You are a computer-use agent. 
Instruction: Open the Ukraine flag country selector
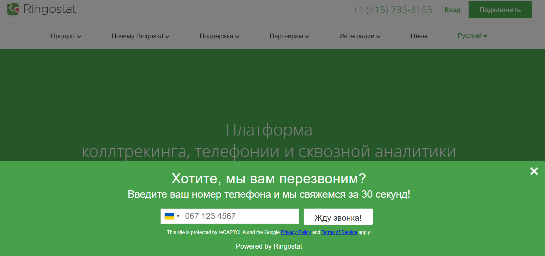[x=172, y=216]
